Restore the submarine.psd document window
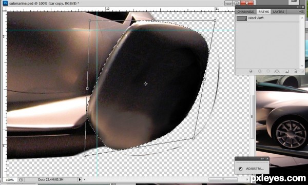 pos(237,3)
